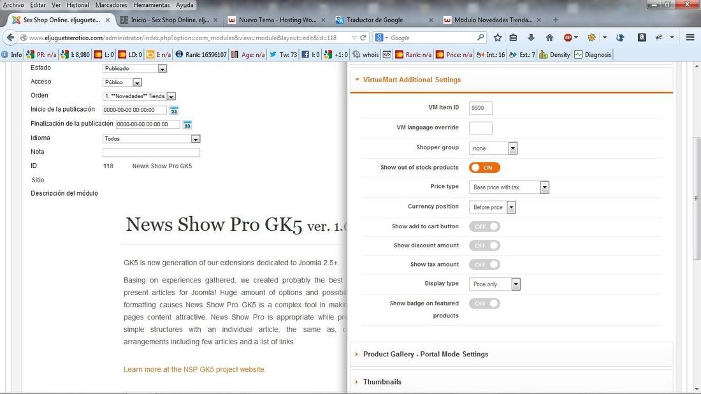Click the Price: n/a indicator

click(454, 55)
